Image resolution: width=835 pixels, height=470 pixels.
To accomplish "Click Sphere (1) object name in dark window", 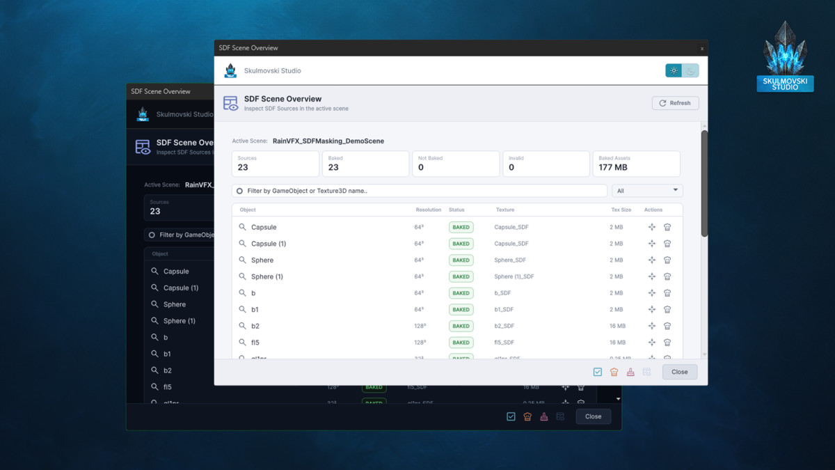I will [180, 321].
